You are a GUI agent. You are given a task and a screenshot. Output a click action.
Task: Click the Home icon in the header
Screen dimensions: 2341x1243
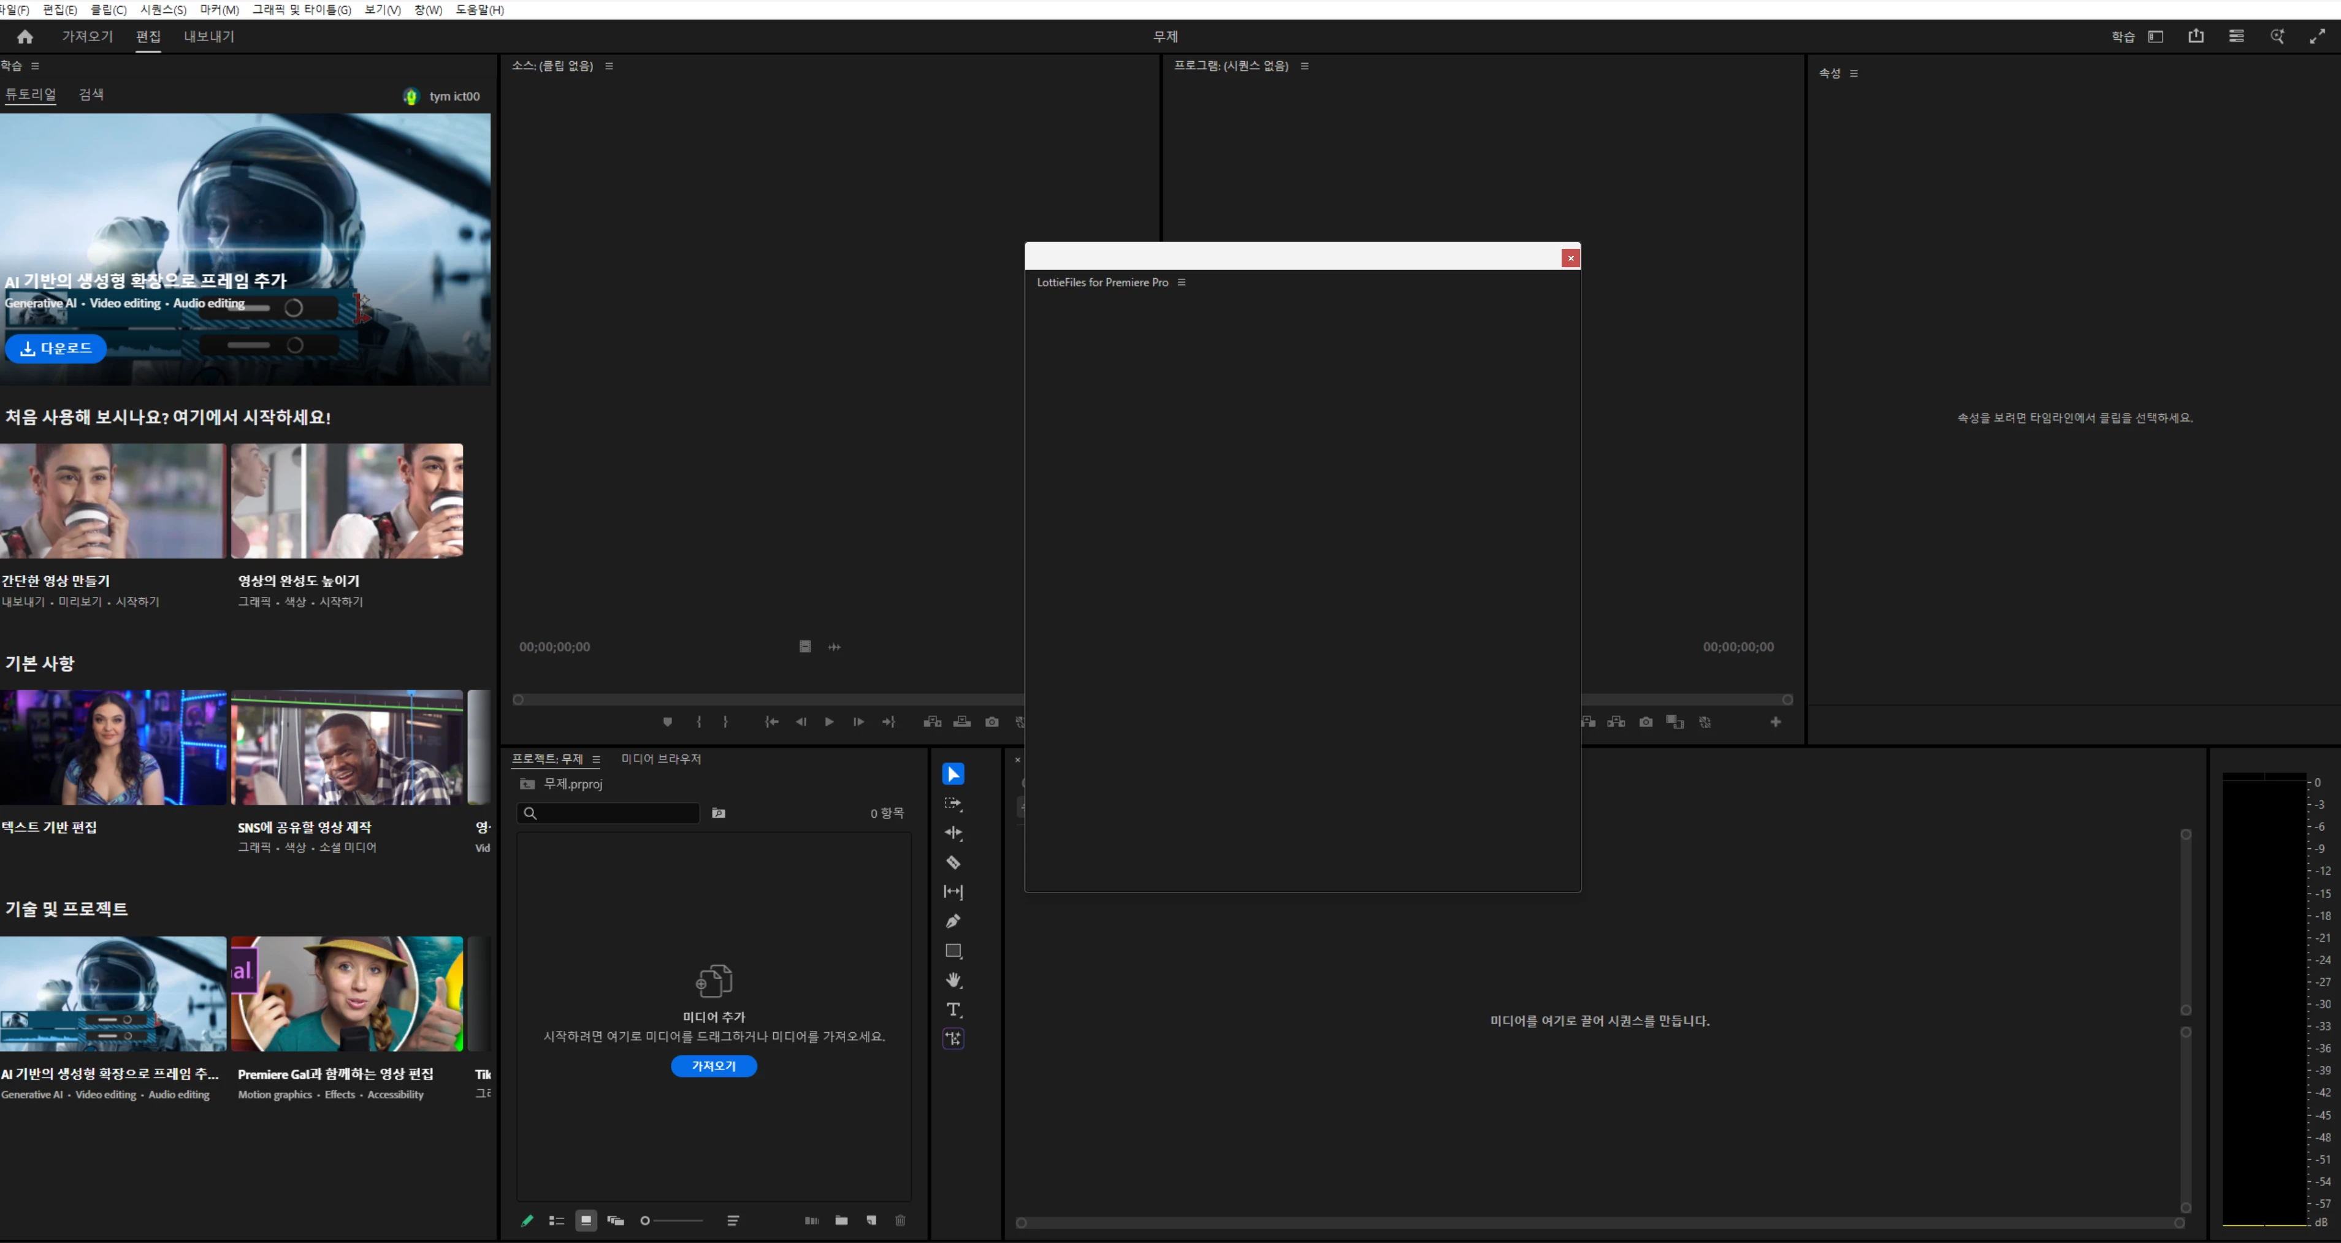[x=25, y=36]
